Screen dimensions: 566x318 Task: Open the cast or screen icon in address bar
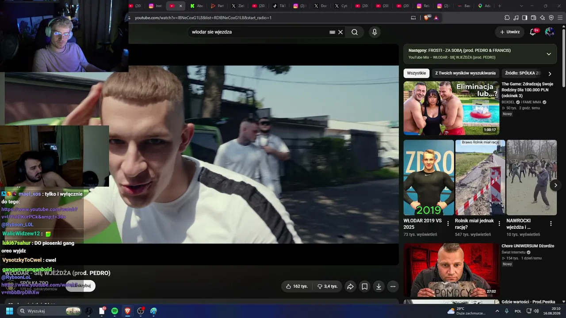(x=413, y=18)
